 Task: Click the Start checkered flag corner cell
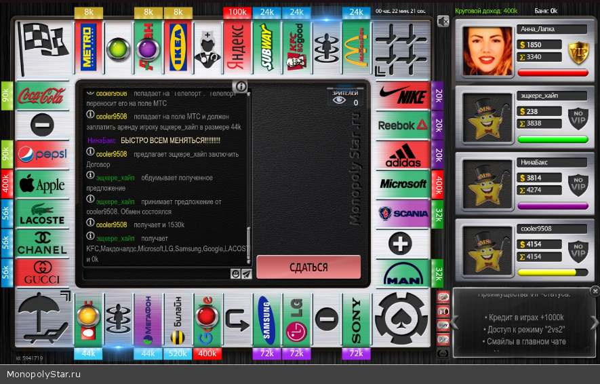point(44,49)
